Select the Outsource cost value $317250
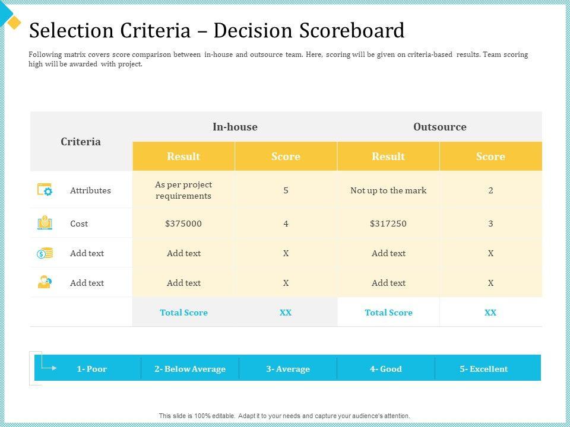570x427 pixels. [x=388, y=224]
